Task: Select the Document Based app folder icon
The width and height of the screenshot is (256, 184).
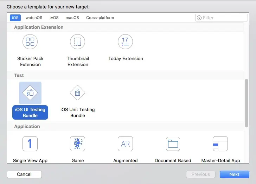Action: pos(173,144)
